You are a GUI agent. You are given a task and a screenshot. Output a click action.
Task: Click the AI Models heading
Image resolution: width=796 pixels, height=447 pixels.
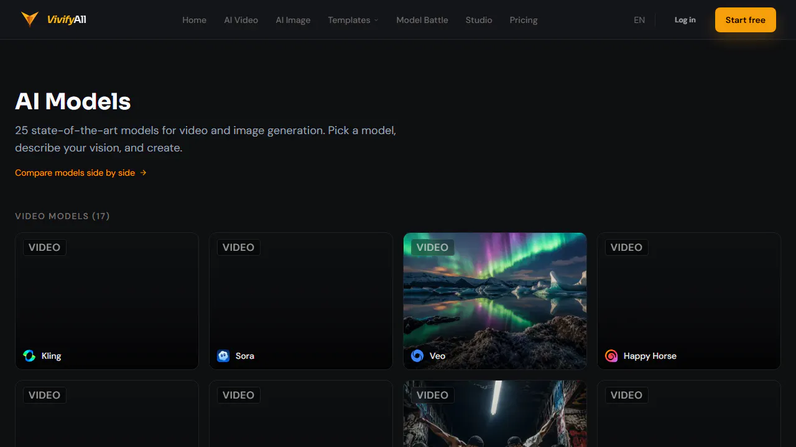pyautogui.click(x=73, y=101)
